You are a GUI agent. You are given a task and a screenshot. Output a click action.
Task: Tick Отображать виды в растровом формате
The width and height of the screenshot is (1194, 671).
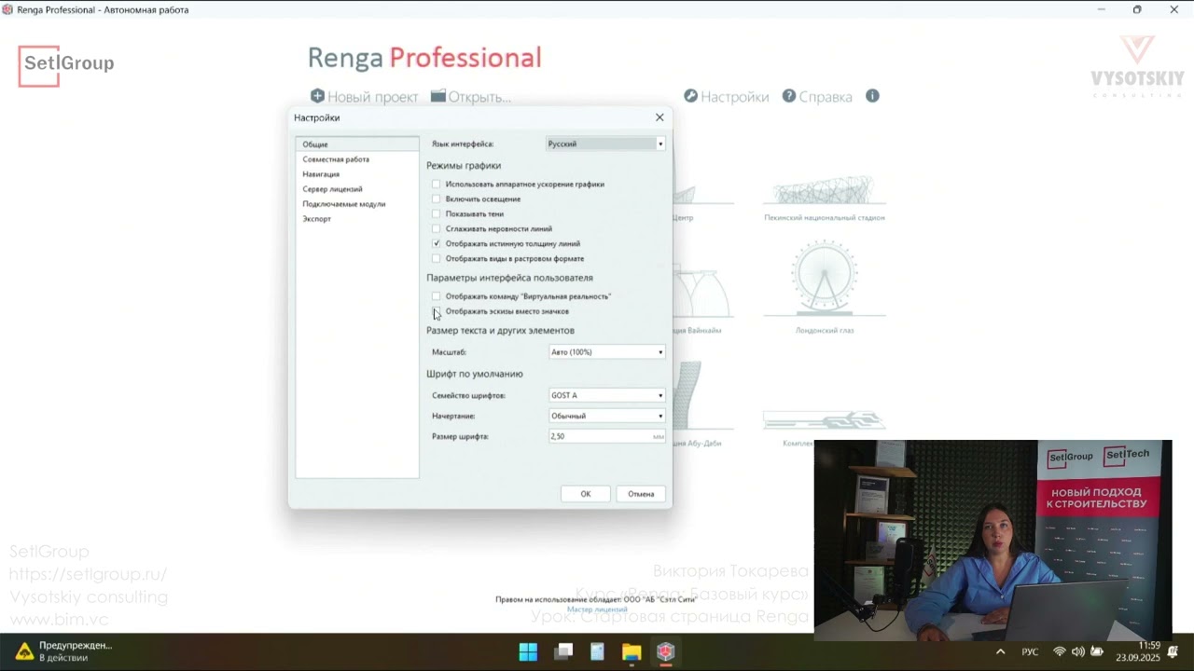(436, 259)
